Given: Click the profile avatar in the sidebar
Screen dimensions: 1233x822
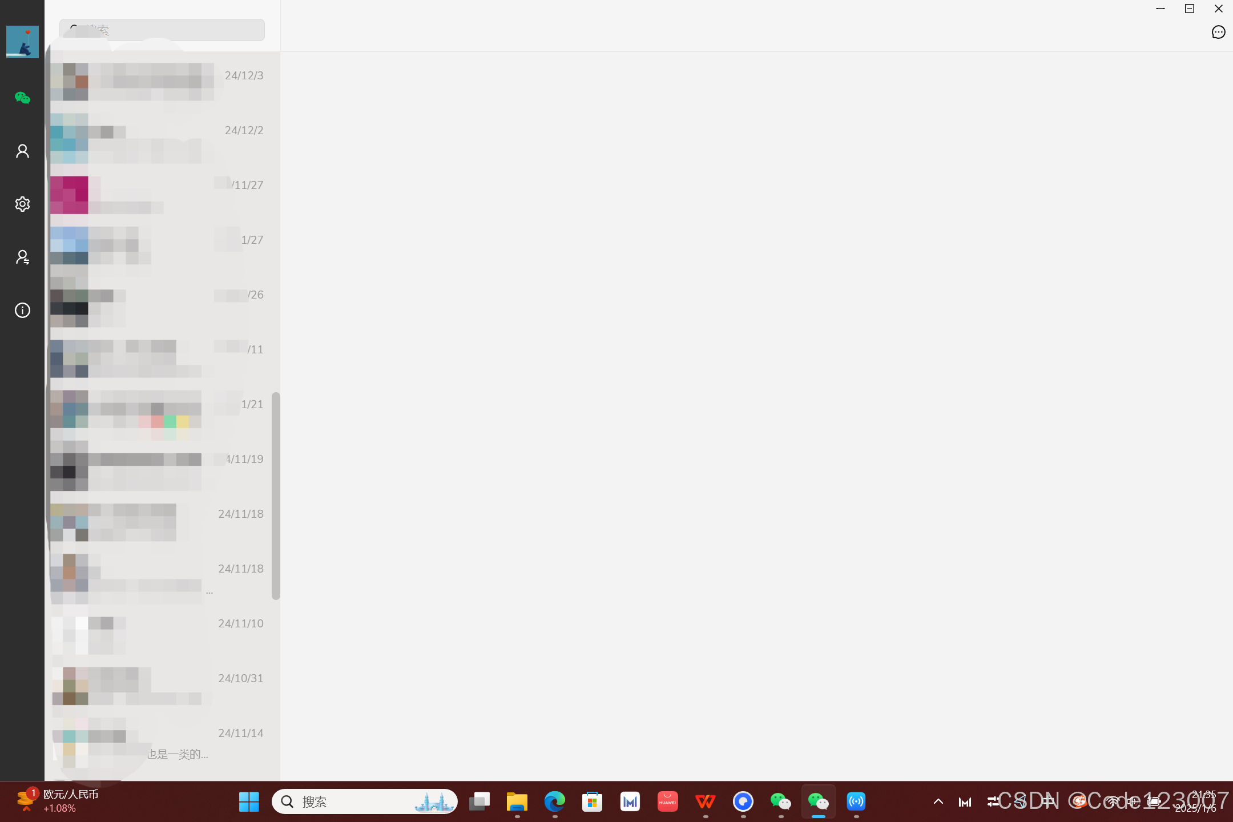Looking at the screenshot, I should [x=22, y=42].
